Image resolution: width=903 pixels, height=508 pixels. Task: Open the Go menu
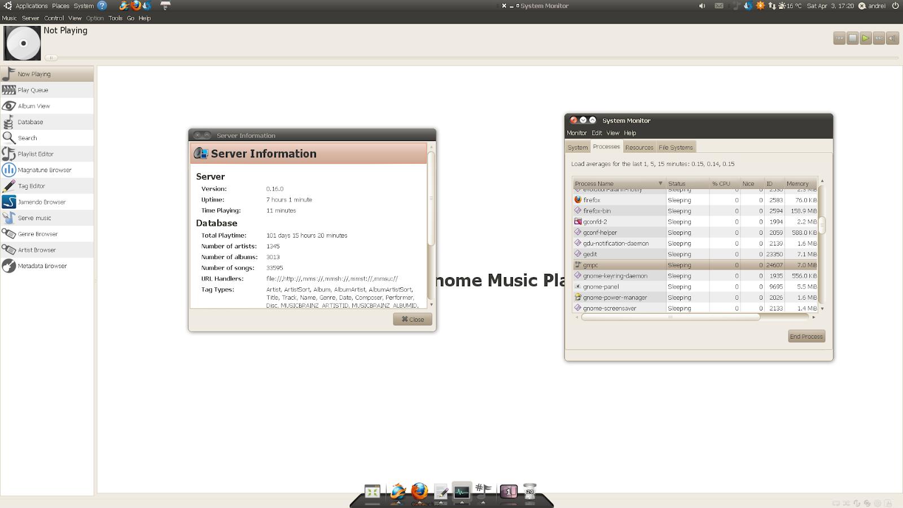coord(130,18)
